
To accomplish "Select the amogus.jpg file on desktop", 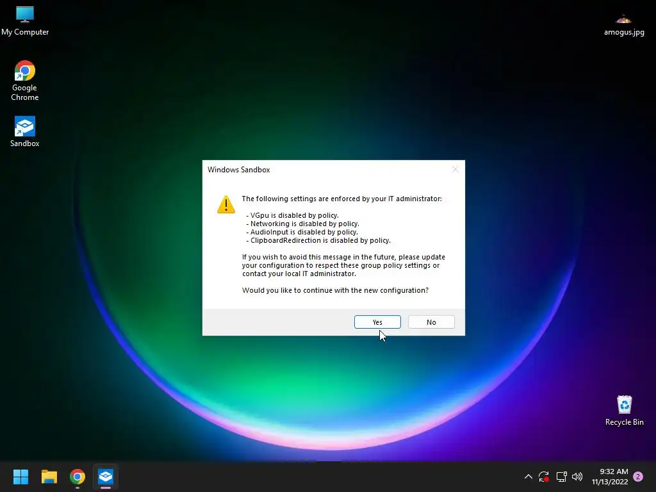I will [624, 25].
